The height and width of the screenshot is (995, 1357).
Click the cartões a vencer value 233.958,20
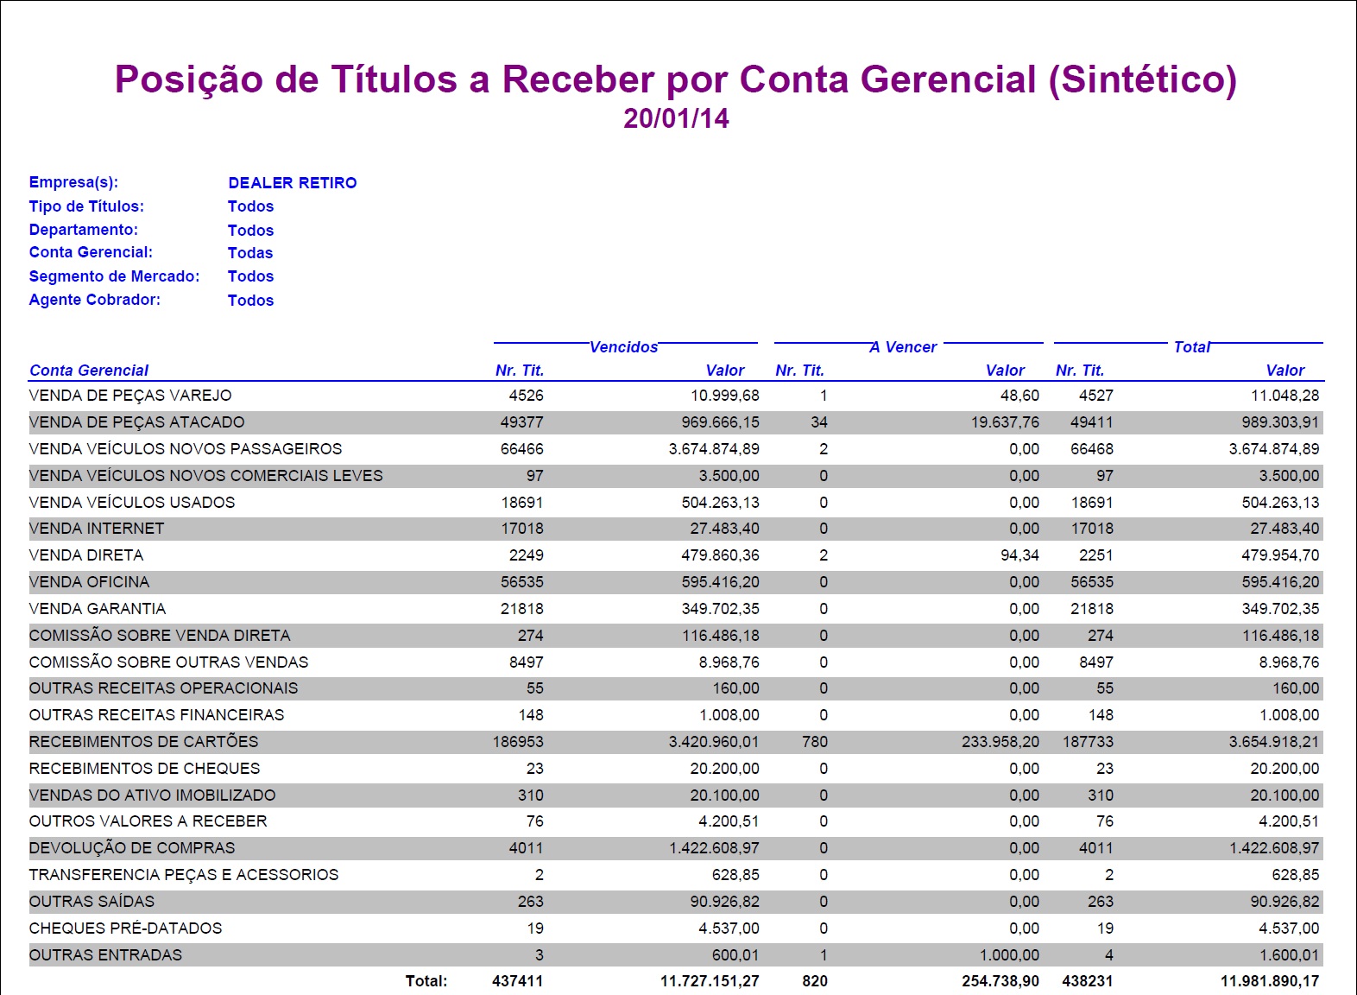coord(1000,742)
